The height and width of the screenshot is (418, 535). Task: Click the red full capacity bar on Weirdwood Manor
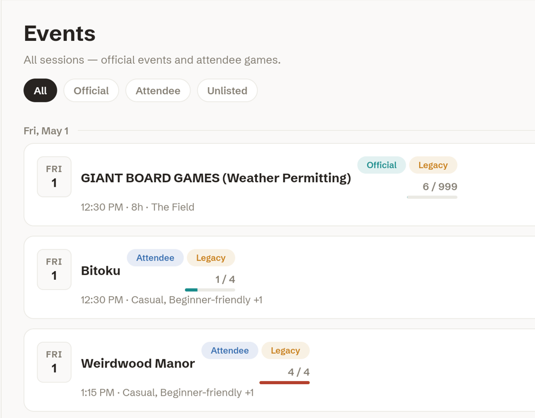click(285, 383)
